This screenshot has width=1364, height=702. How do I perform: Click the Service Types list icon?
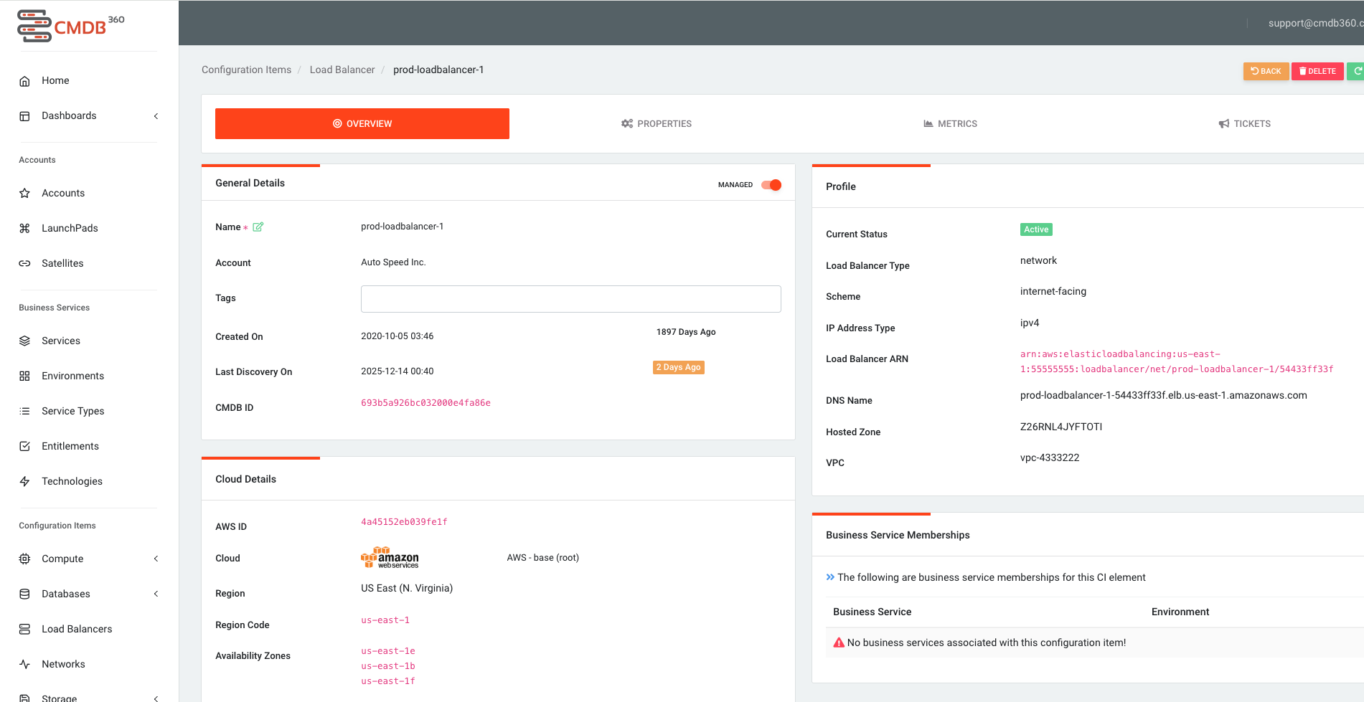24,412
